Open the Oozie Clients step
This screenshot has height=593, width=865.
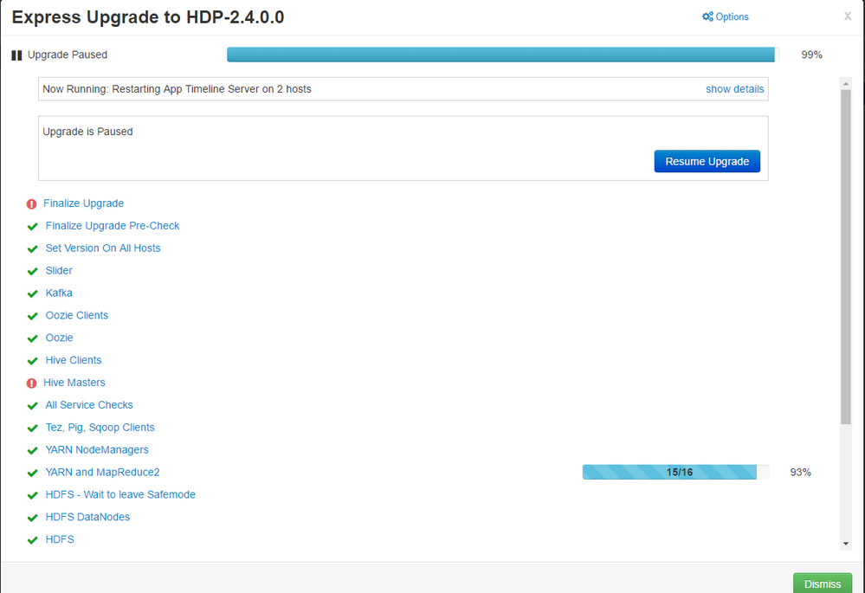[x=77, y=315]
